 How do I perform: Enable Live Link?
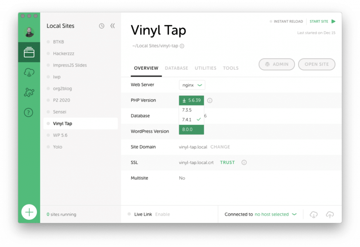tap(162, 214)
